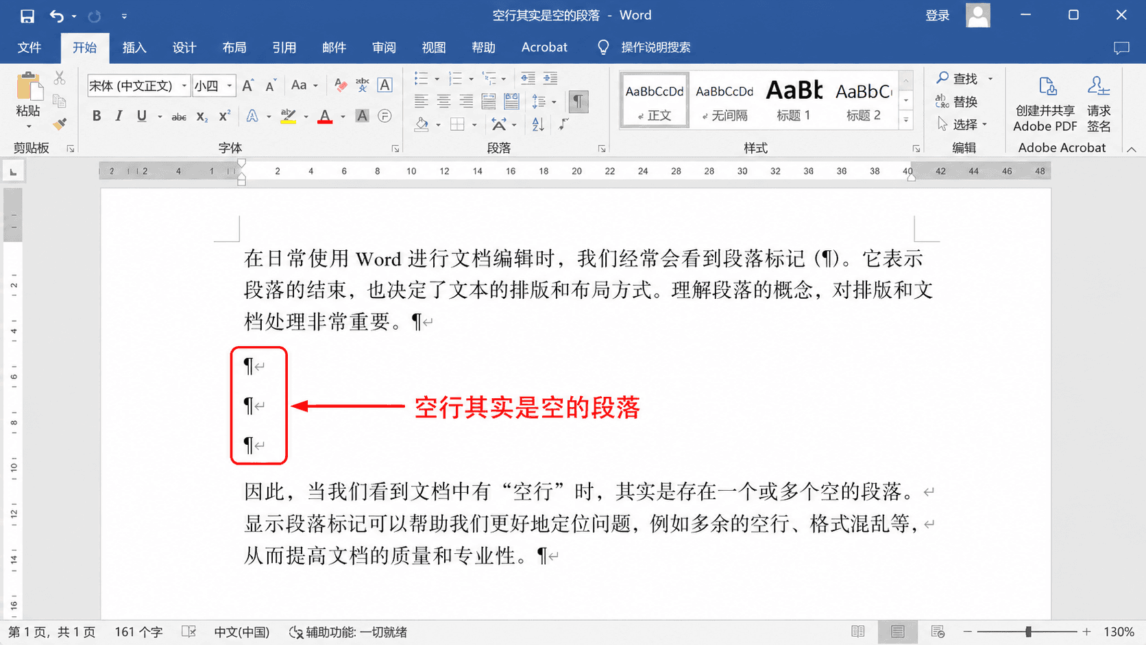The height and width of the screenshot is (645, 1146).
Task: Align text left
Action: (x=421, y=101)
